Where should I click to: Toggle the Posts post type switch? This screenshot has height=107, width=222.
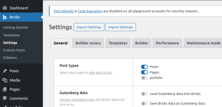click(145, 67)
